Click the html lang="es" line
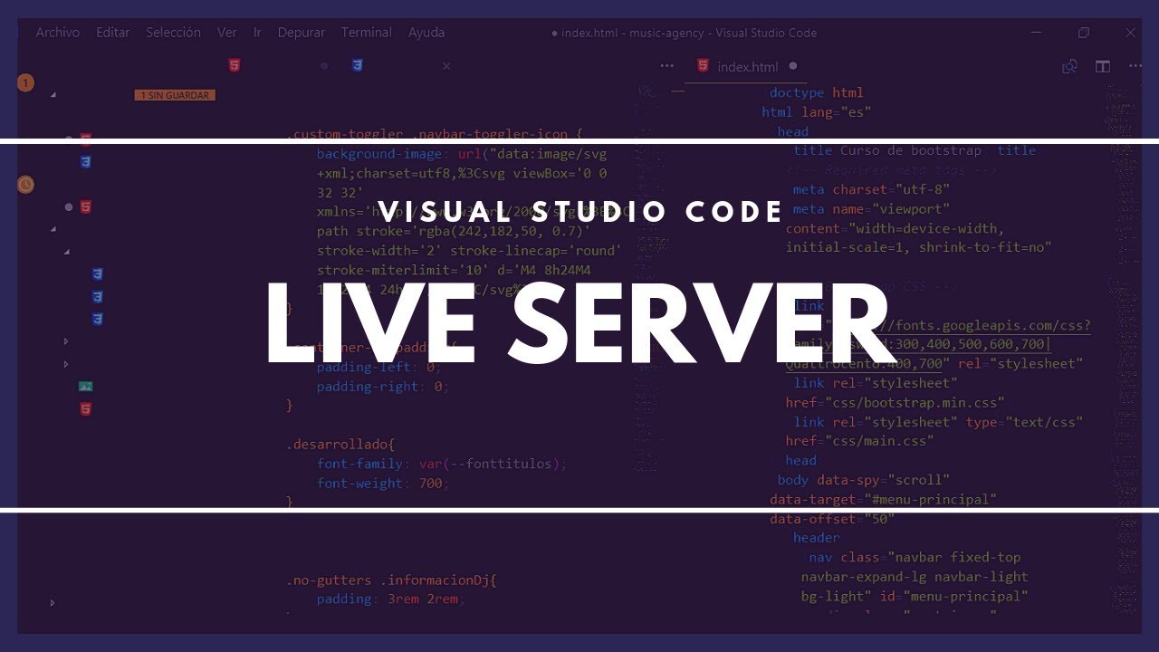1159x652 pixels. point(817,112)
